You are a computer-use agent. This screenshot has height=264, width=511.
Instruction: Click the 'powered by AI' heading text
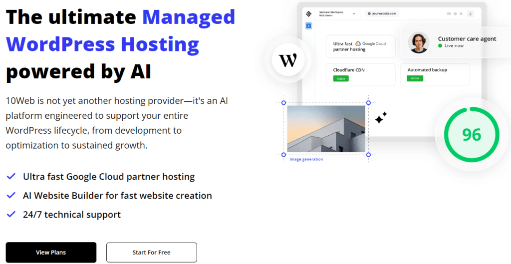point(78,71)
